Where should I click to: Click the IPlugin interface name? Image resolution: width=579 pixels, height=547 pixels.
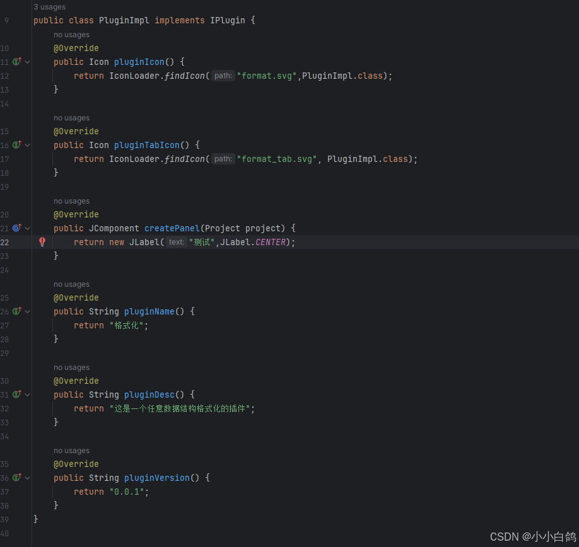(228, 20)
